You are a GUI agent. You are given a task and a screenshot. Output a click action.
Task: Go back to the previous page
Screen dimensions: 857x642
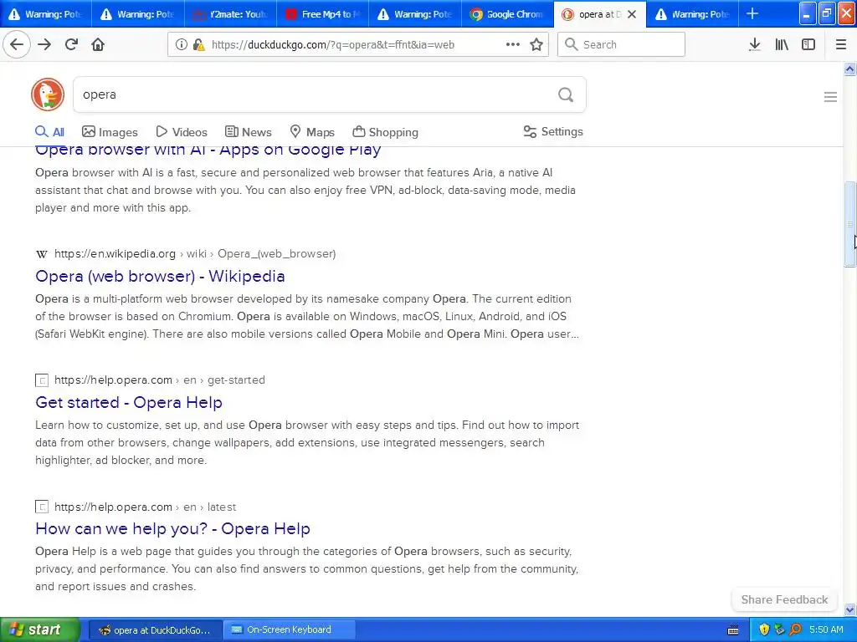[x=17, y=44]
